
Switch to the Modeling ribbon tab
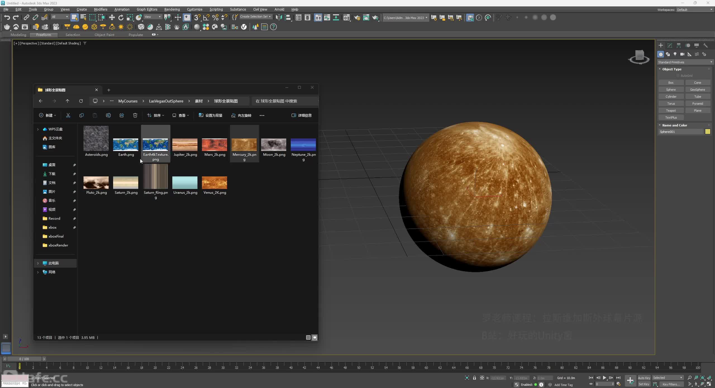click(x=18, y=35)
